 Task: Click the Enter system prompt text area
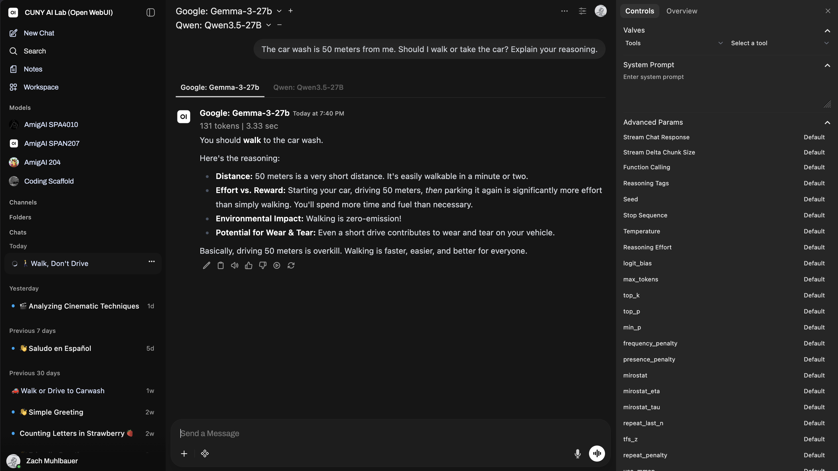click(x=727, y=90)
